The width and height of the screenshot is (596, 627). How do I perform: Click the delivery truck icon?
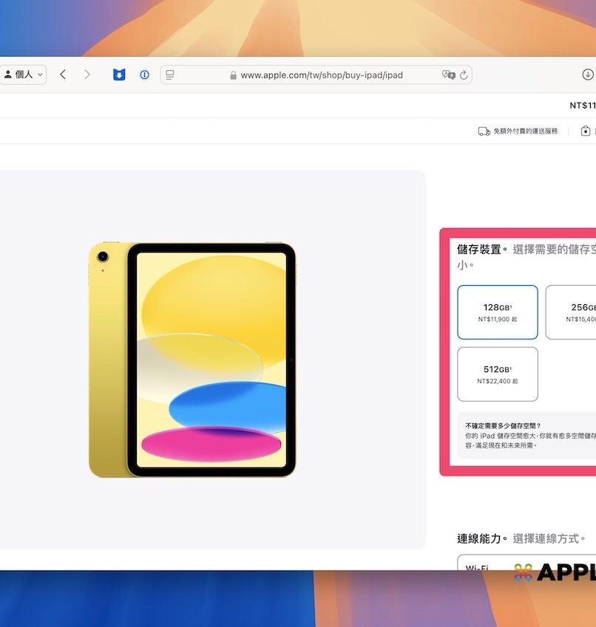tap(484, 131)
